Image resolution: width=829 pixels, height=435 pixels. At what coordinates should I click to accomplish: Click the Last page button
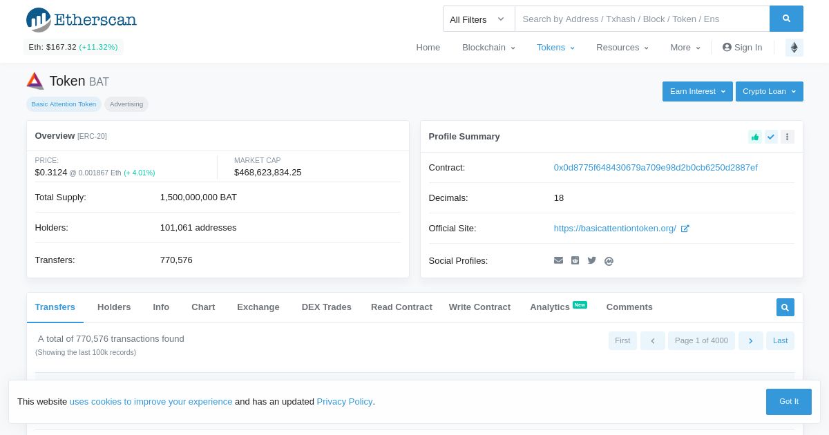coord(780,340)
